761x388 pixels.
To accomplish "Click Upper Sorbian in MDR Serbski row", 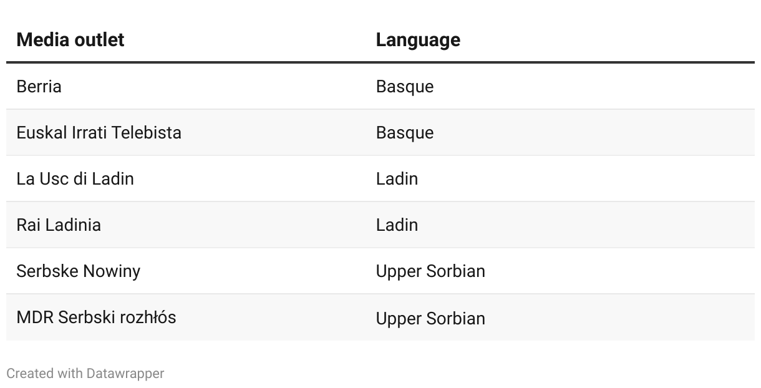I will tap(430, 318).
